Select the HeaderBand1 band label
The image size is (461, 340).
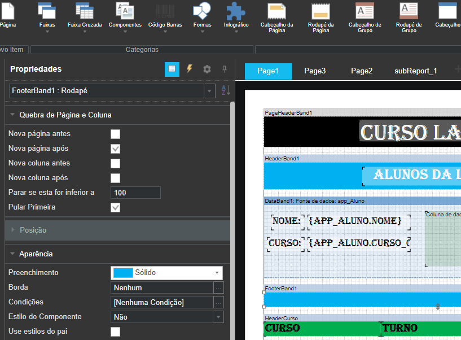click(x=282, y=159)
